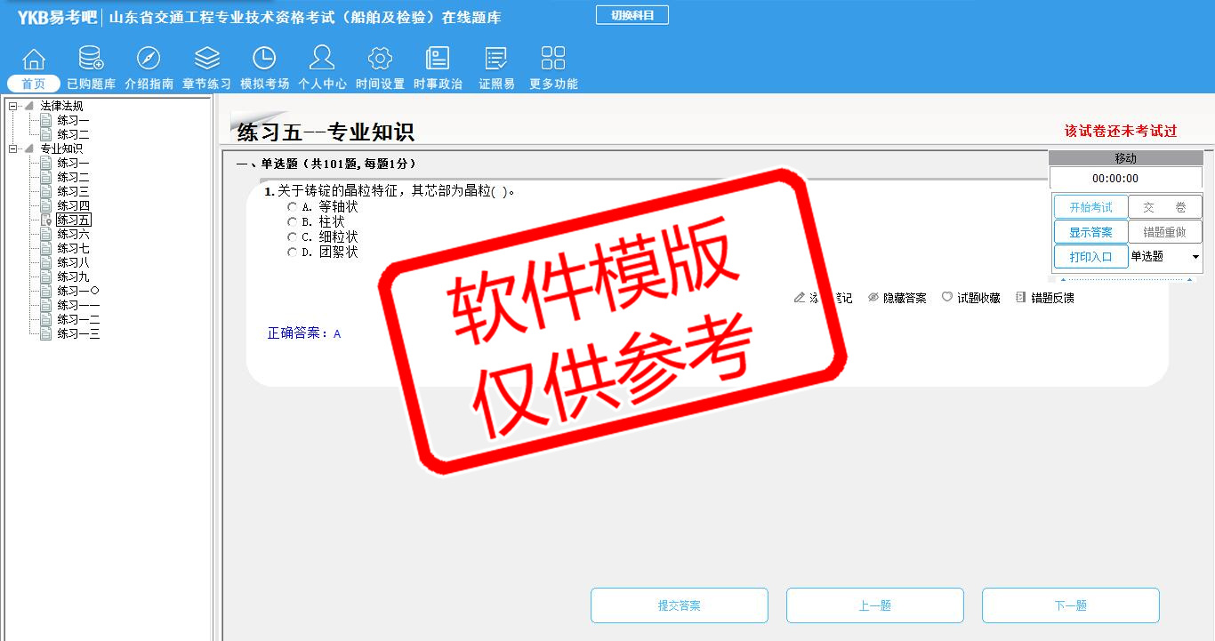Viewport: 1215px width, 641px height.
Task: Click the 开始考试 button
Action: tap(1090, 207)
